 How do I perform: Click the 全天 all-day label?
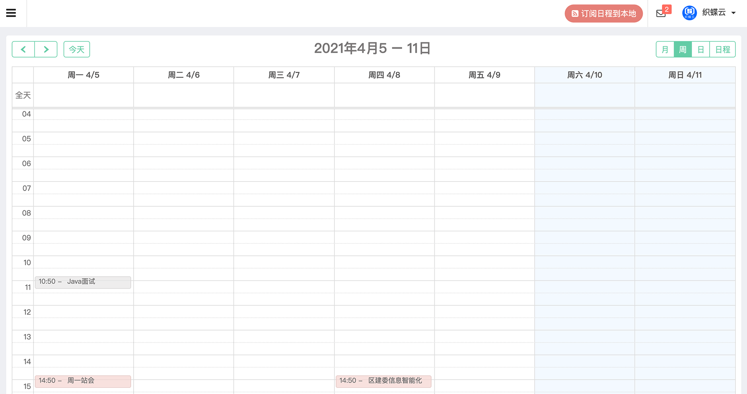23,95
